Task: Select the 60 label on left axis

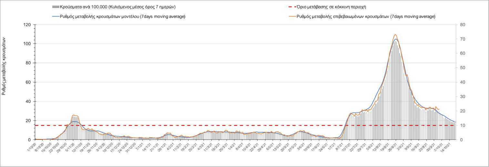Action: click(x=28, y=82)
